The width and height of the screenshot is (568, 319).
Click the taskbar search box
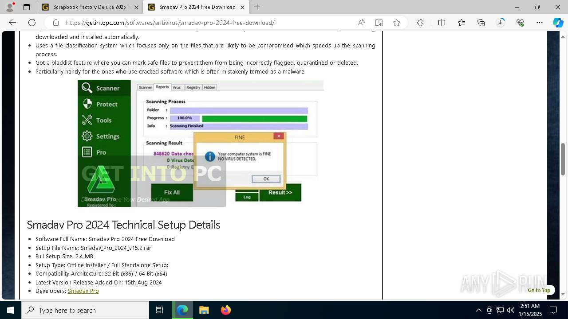(85, 310)
